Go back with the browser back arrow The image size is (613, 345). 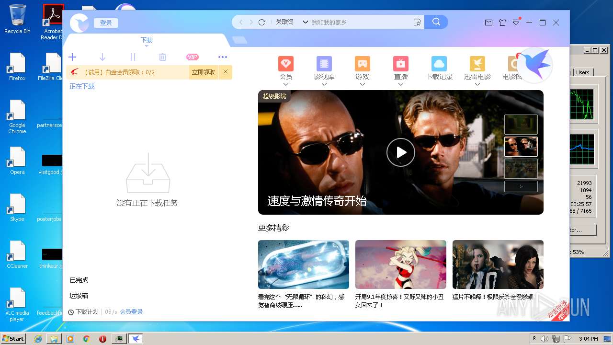[x=241, y=22]
